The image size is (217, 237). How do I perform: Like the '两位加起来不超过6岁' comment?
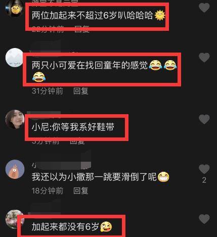[204, 8]
